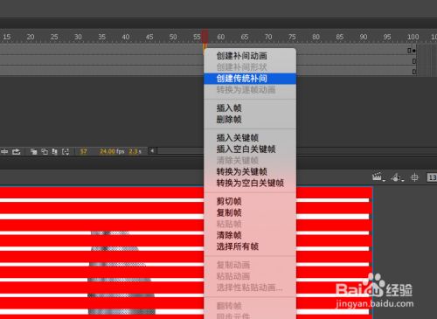Enable Onion Skin Outlines icon
Image resolution: width=437 pixels, height=319 pixels.
45,151
